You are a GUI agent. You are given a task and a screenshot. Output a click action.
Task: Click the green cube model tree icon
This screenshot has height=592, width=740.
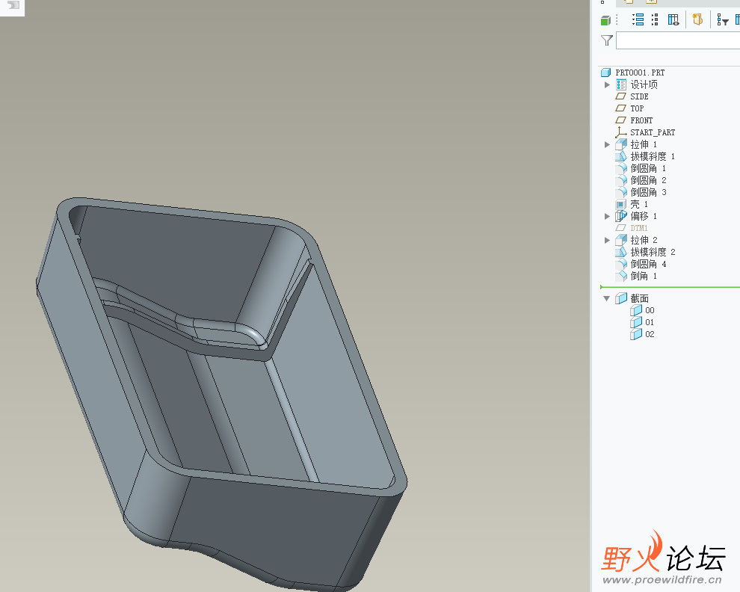[x=605, y=20]
